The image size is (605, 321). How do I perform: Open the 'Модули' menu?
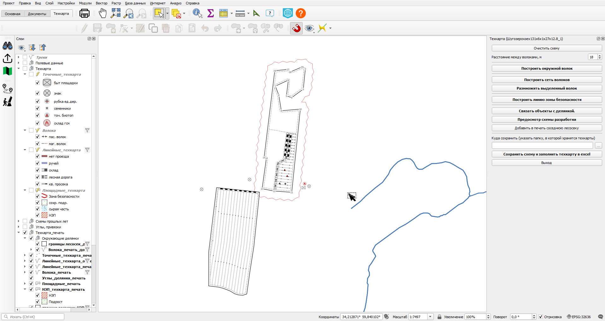point(85,3)
